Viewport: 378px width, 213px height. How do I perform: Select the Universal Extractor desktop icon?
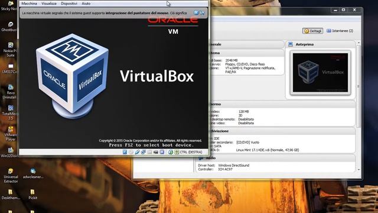[x=11, y=176]
